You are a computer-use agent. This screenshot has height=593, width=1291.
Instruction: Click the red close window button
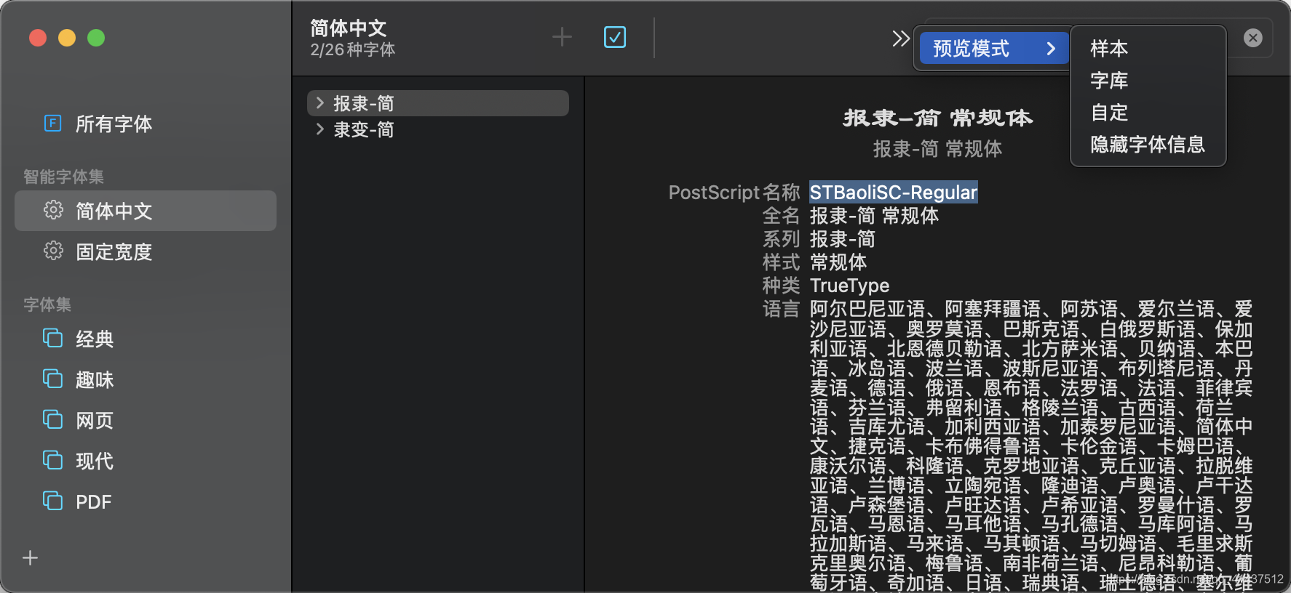(x=38, y=38)
